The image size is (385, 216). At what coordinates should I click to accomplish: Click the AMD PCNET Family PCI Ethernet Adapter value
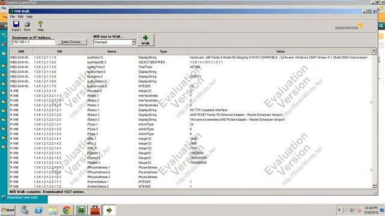tap(236, 115)
